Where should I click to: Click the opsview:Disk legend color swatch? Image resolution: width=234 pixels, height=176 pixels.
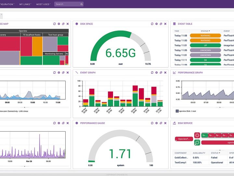[177, 111]
